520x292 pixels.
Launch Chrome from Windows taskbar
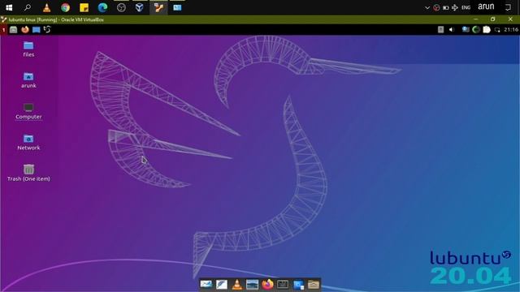[x=65, y=7]
